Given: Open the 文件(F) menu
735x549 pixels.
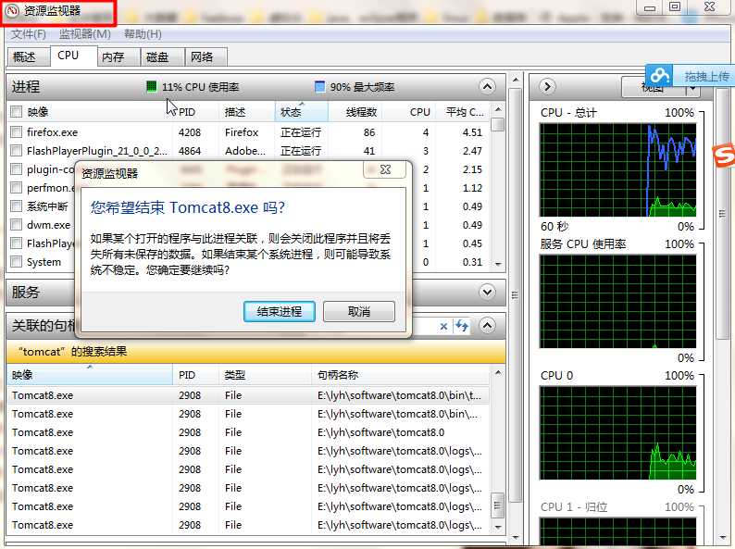Looking at the screenshot, I should point(28,34).
